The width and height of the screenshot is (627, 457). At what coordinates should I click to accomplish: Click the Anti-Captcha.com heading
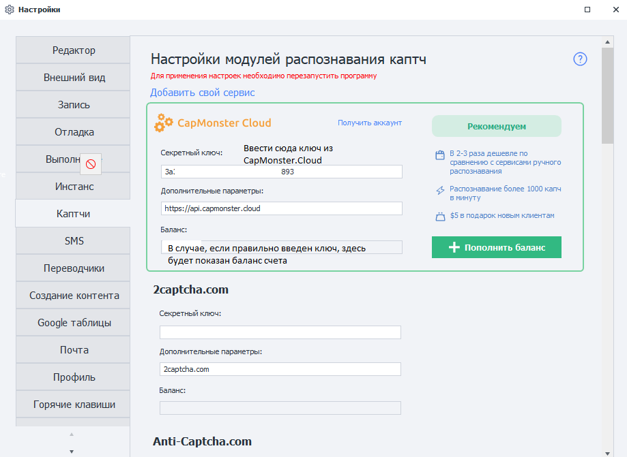[203, 441]
